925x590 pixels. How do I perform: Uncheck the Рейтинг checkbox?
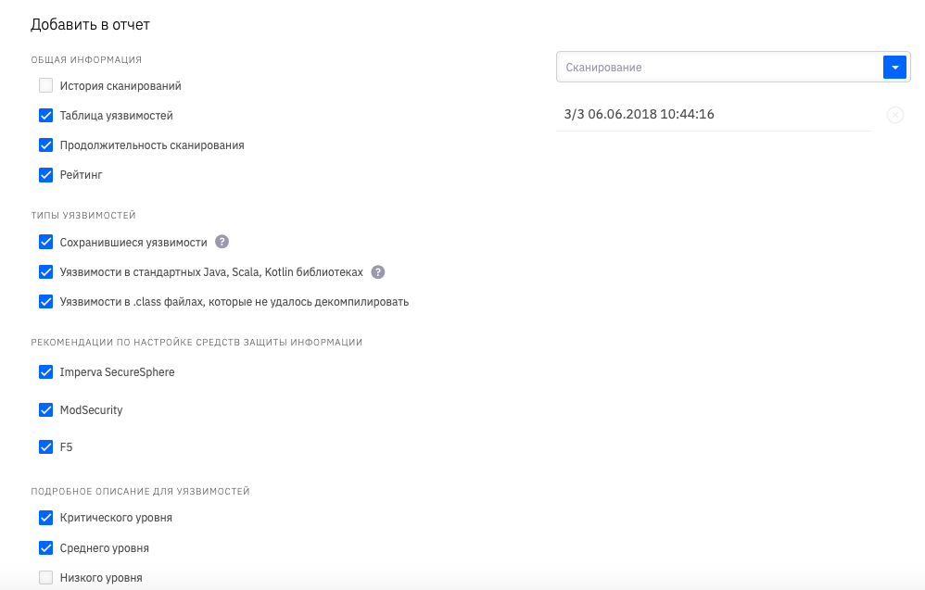(x=45, y=174)
